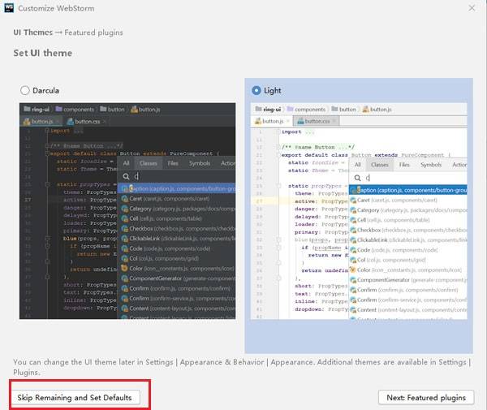487x410 pixels.
Task: Click the Classes tab in Light preview
Action: click(x=380, y=165)
